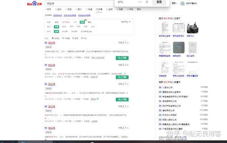Select the 下载量 sort radio button
This screenshot has width=227, height=143.
coord(63,38)
